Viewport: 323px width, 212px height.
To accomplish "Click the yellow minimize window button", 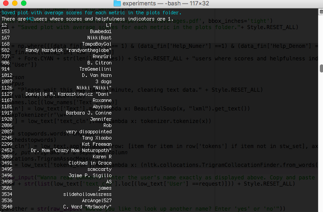I will click(x=15, y=3).
